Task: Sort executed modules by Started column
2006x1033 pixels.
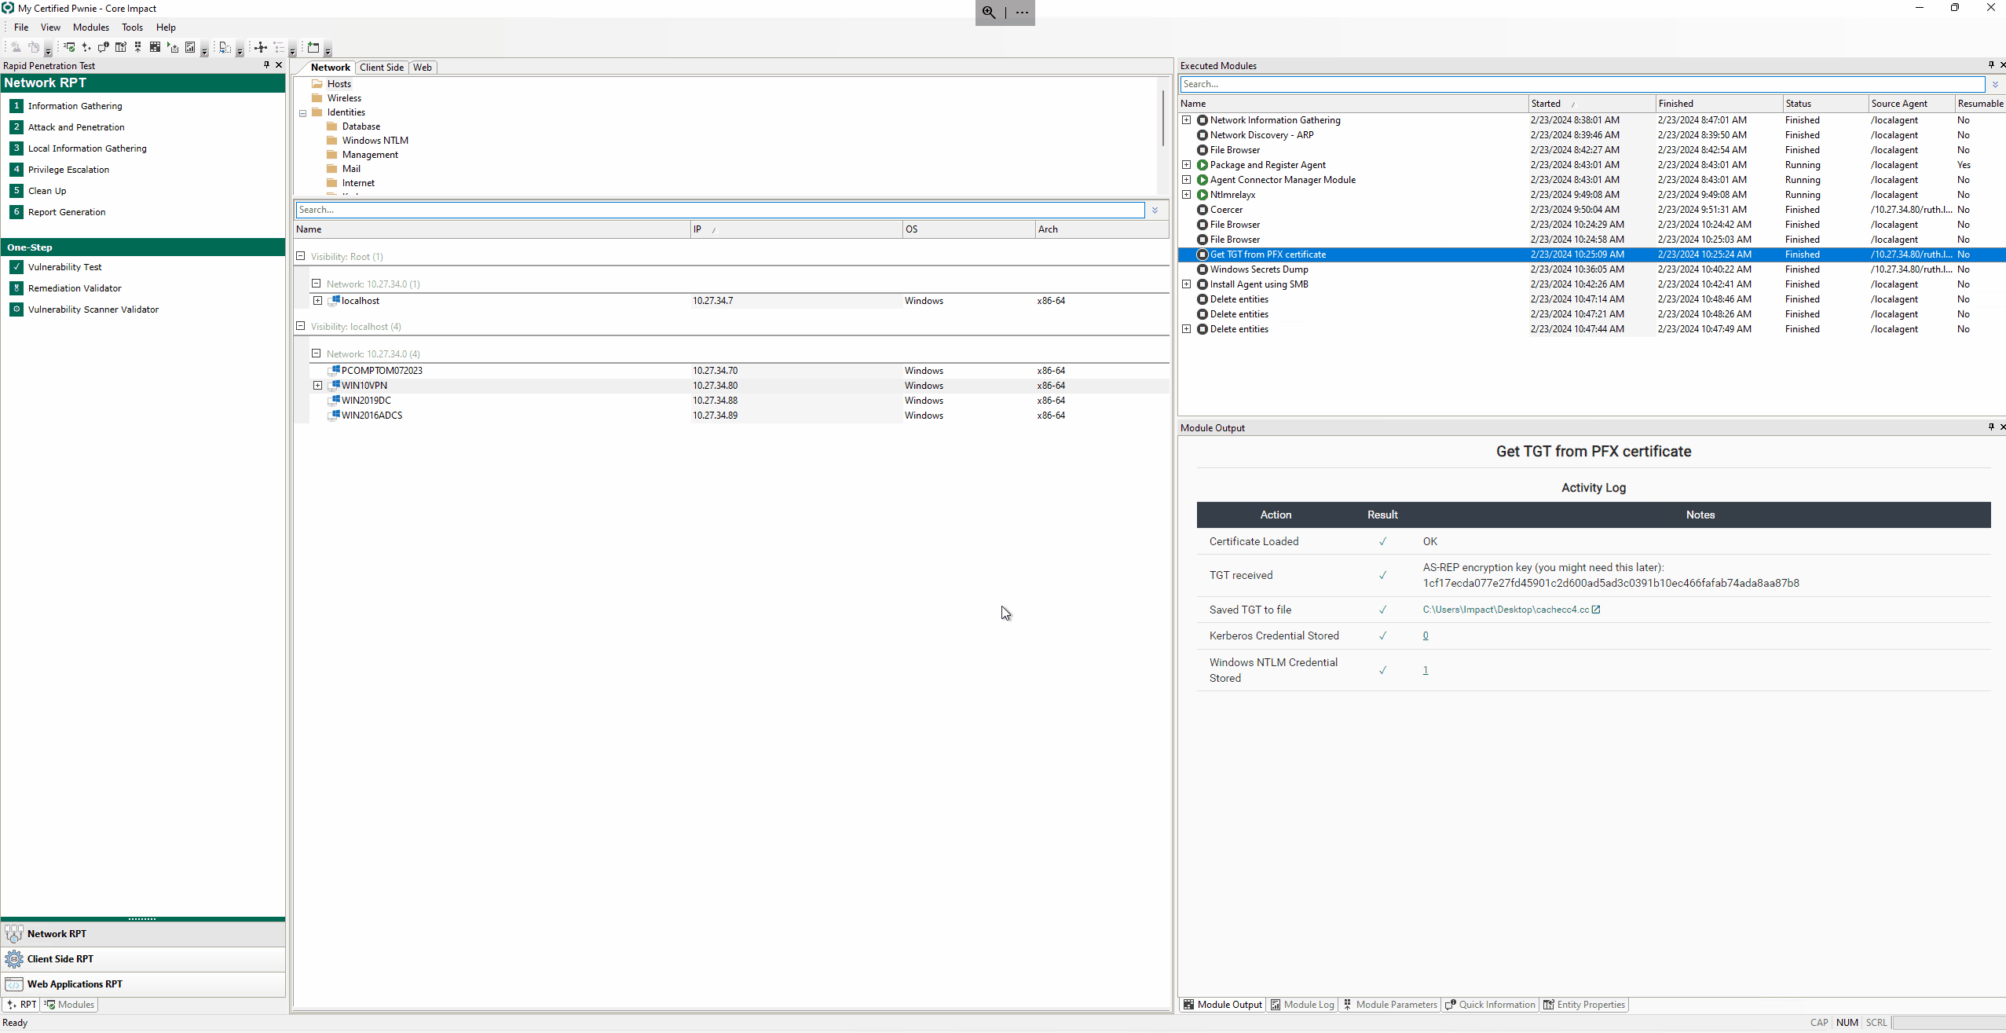Action: click(x=1591, y=104)
